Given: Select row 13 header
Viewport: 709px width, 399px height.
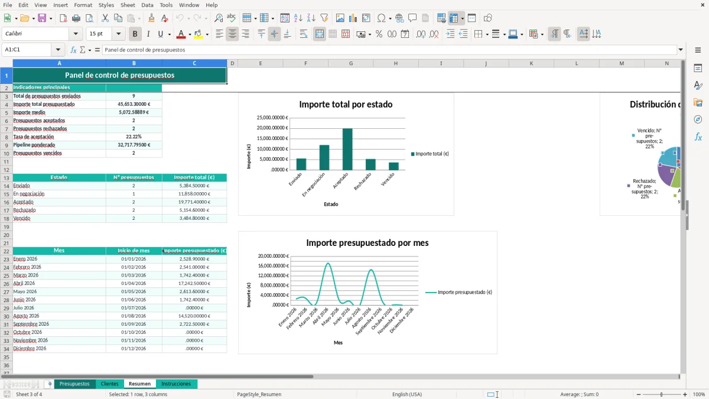Looking at the screenshot, I should tap(6, 177).
